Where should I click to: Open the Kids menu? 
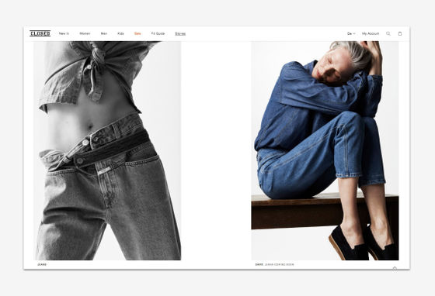(x=120, y=33)
